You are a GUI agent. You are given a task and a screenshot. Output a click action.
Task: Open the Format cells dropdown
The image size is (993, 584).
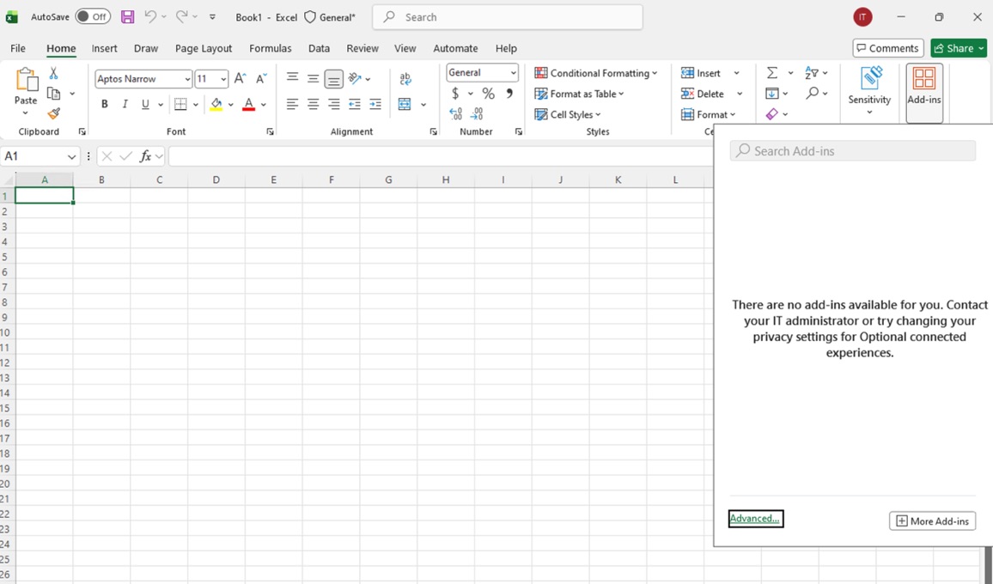point(708,114)
